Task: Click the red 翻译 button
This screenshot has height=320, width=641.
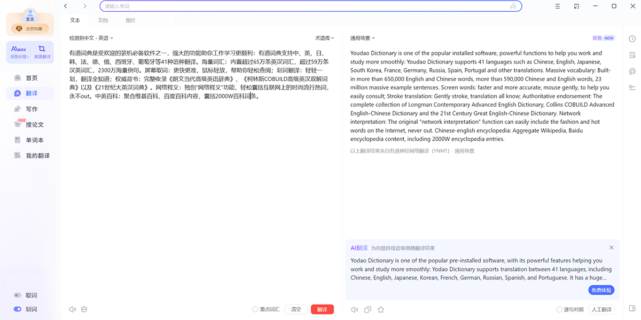Action: point(322,309)
